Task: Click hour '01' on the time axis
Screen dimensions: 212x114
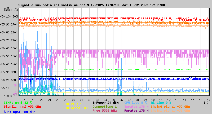Action: [81, 100]
